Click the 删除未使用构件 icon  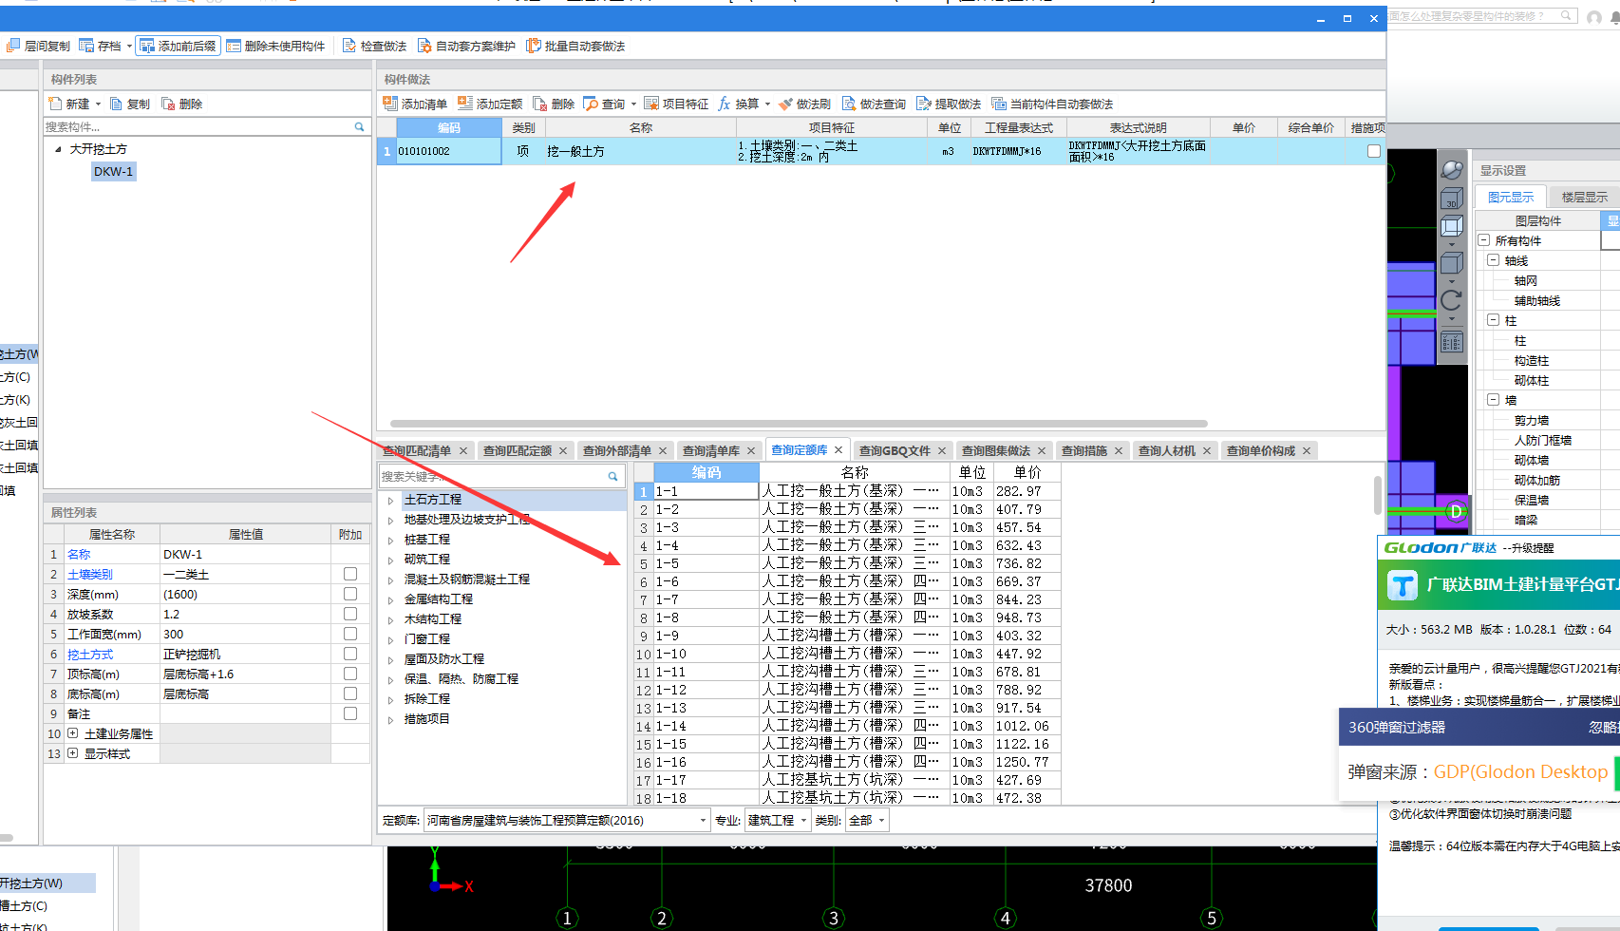point(234,46)
